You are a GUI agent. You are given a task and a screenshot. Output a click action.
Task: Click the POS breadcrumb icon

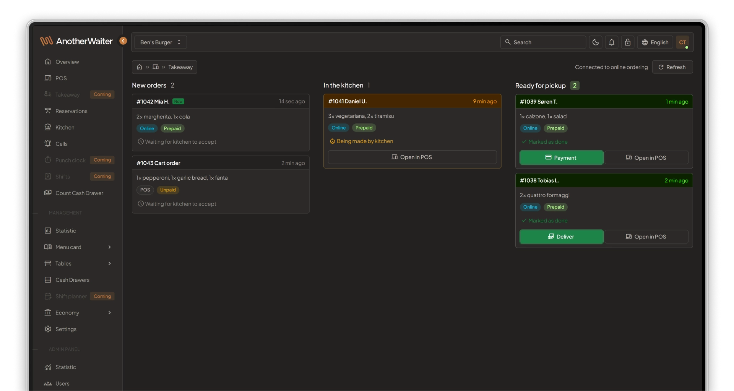point(156,67)
